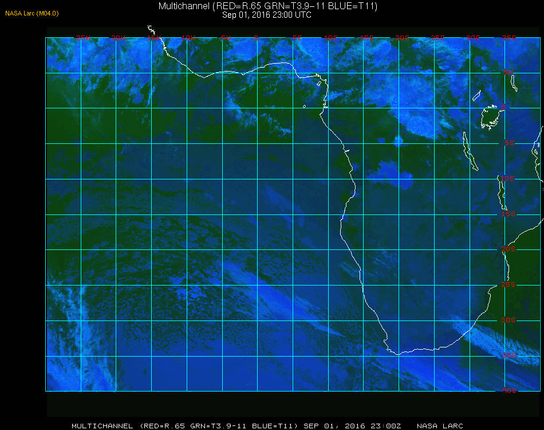Click the 5N latitude label

[x=508, y=72]
